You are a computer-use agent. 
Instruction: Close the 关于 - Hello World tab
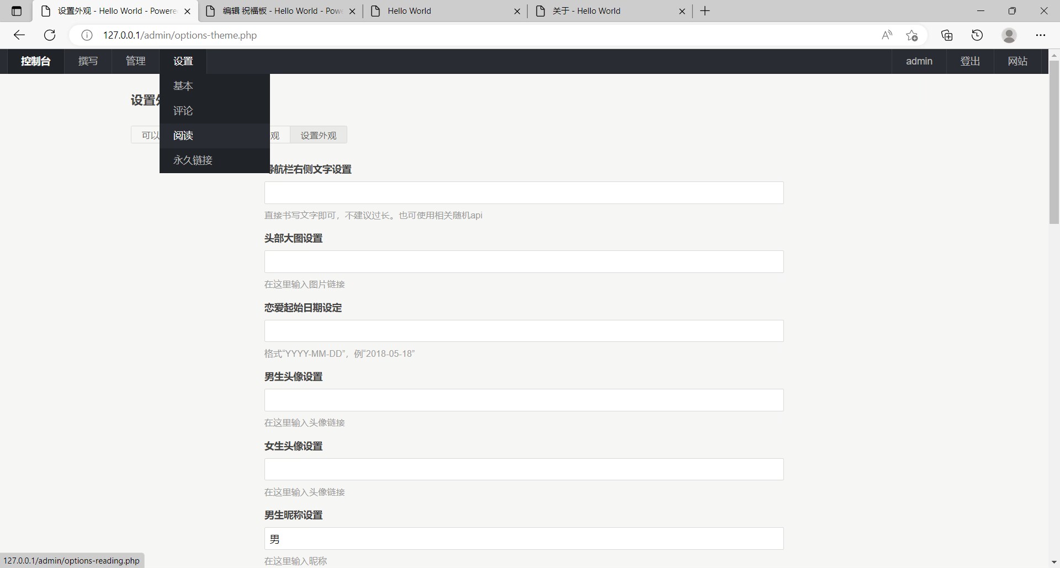682,11
